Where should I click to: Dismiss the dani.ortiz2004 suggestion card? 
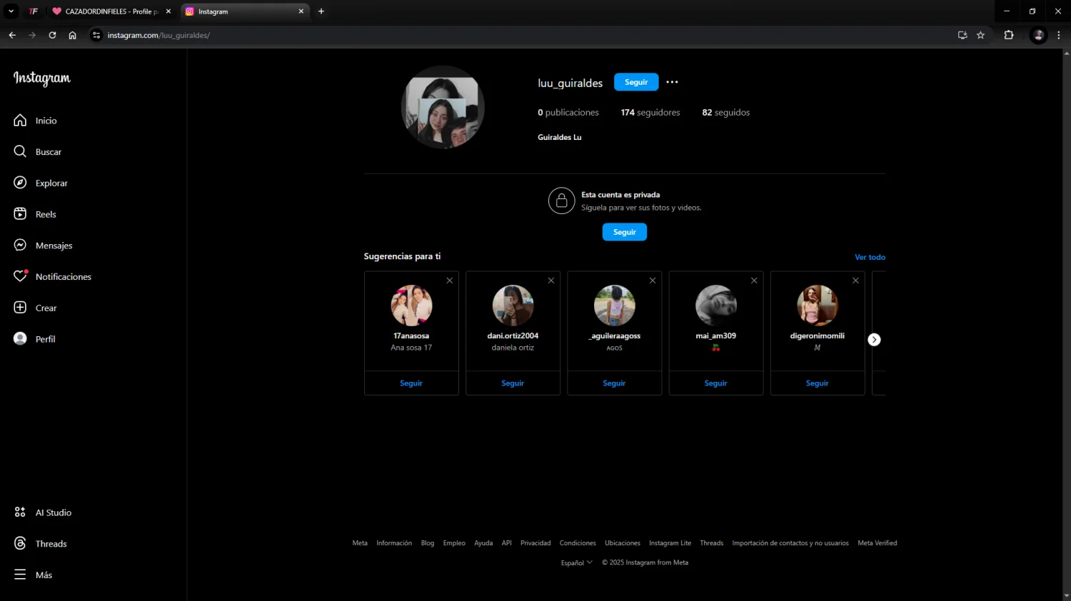tap(551, 281)
